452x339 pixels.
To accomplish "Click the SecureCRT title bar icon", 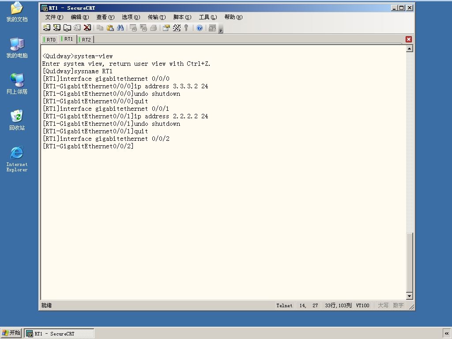I will click(x=45, y=8).
